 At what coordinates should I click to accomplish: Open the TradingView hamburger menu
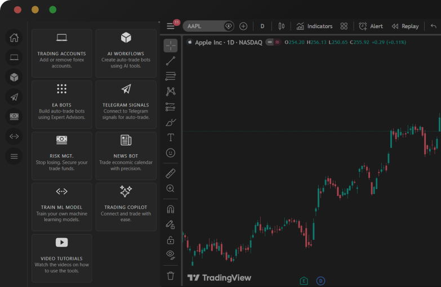click(171, 26)
